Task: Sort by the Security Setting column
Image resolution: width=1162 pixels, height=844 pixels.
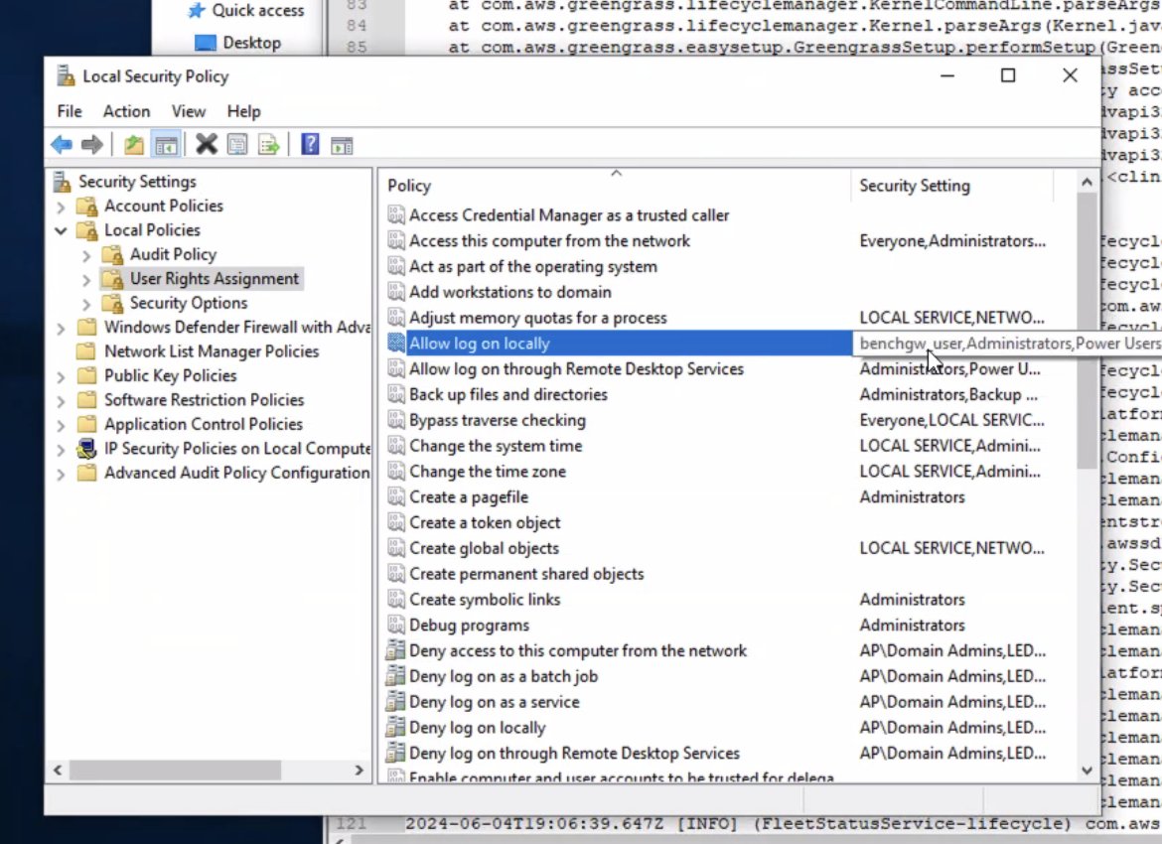Action: 915,185
